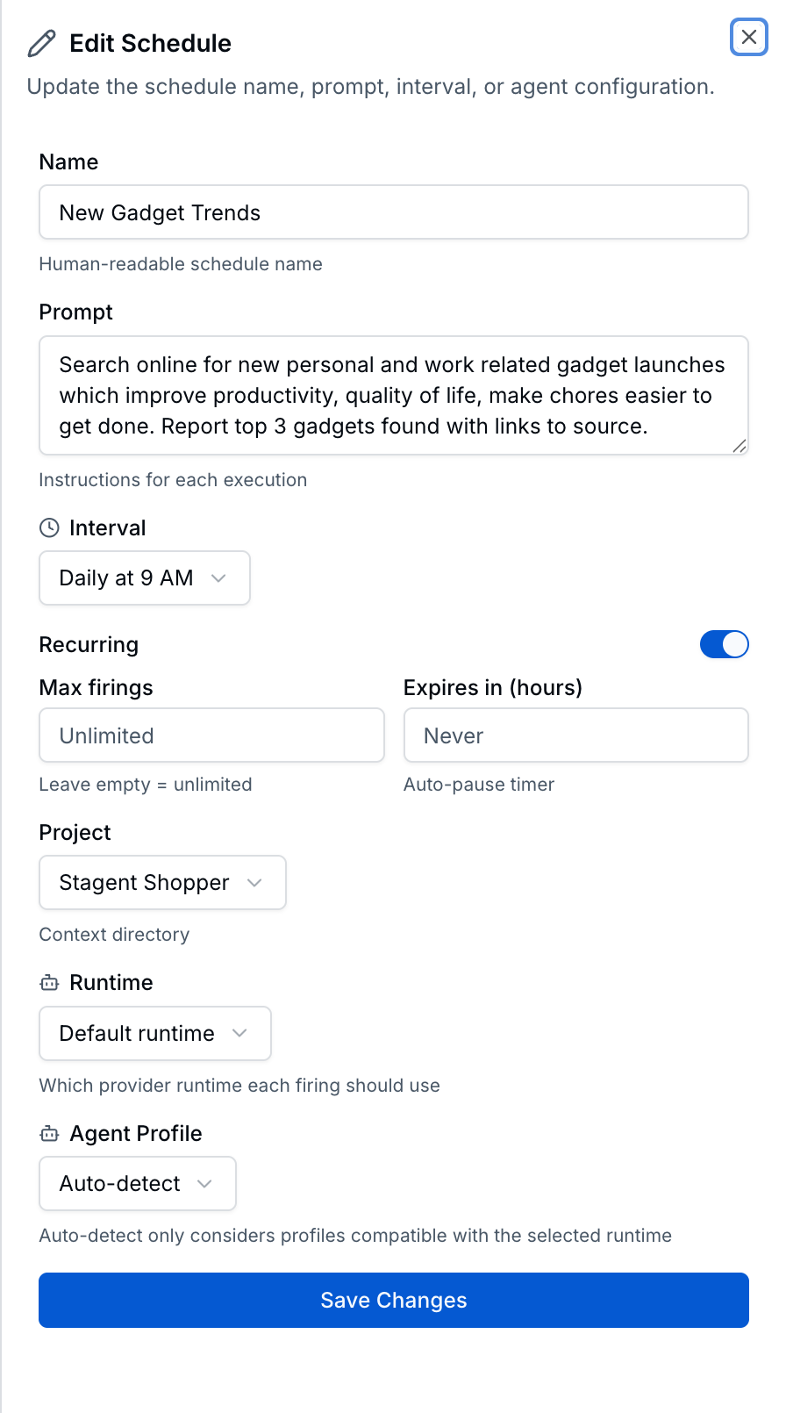
Task: Open the Daily at 9 AM interval dropdown
Action: click(x=144, y=577)
